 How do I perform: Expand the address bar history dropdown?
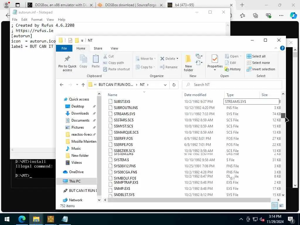pos(165,85)
